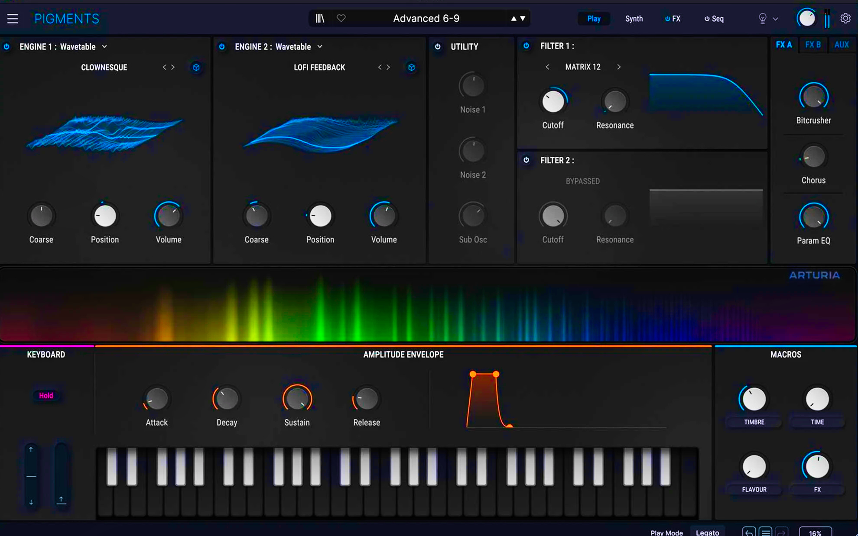Toggle 3D view icon next to LOFI FEEDBACK
This screenshot has height=536, width=858.
(x=412, y=67)
